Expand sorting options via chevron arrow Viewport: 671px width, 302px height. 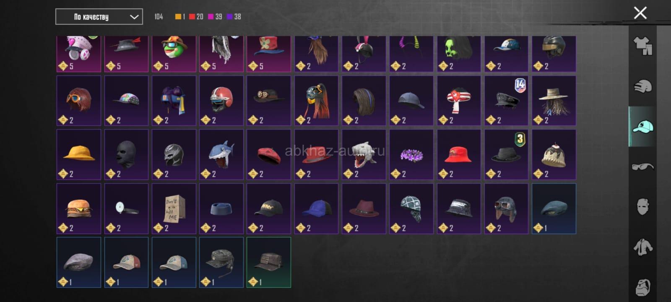pyautogui.click(x=134, y=17)
